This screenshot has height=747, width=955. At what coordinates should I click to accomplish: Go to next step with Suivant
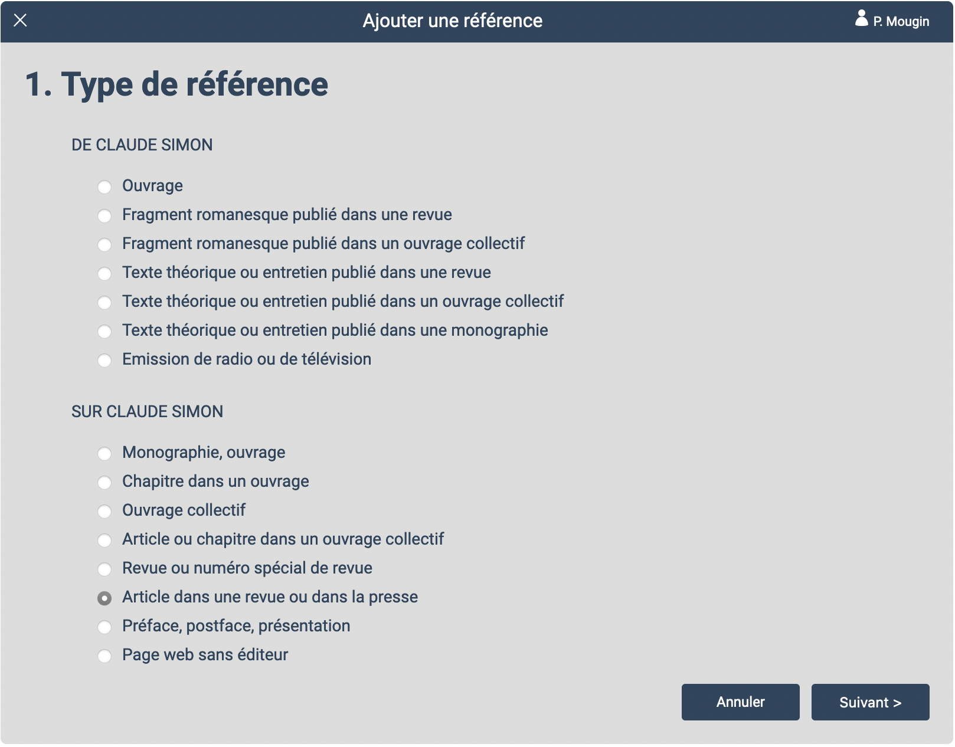pyautogui.click(x=869, y=702)
